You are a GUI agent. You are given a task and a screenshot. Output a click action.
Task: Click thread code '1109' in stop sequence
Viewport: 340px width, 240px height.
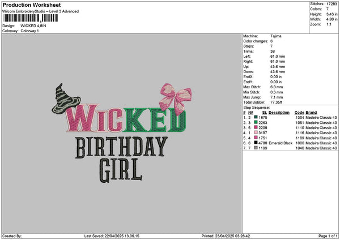300,138
